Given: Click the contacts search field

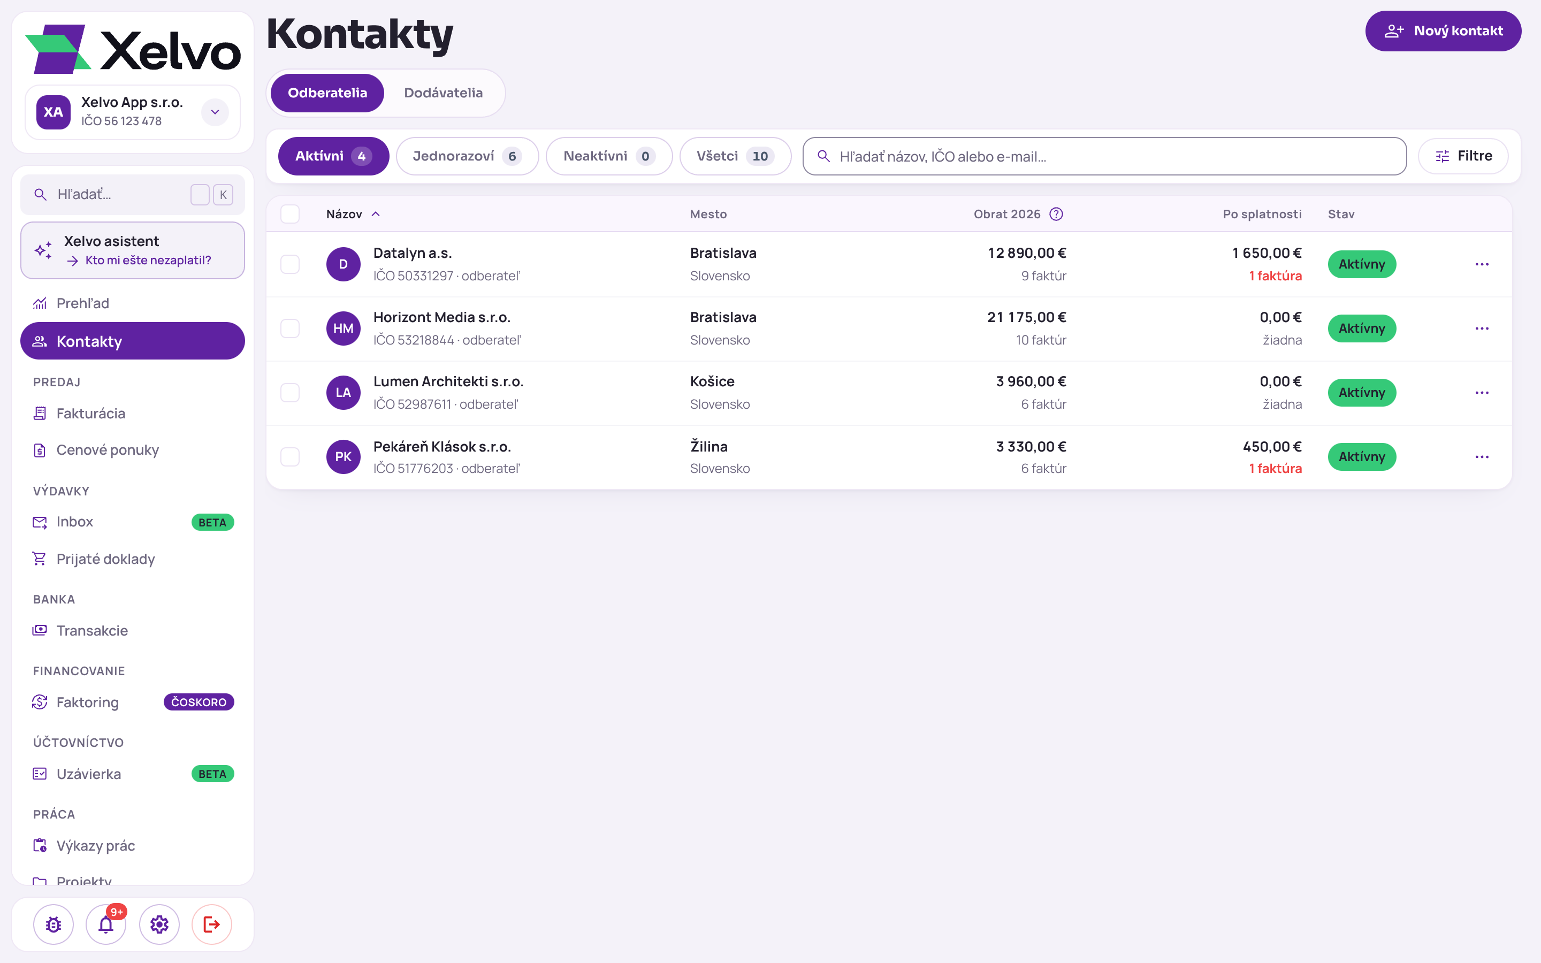Looking at the screenshot, I should coord(1105,156).
